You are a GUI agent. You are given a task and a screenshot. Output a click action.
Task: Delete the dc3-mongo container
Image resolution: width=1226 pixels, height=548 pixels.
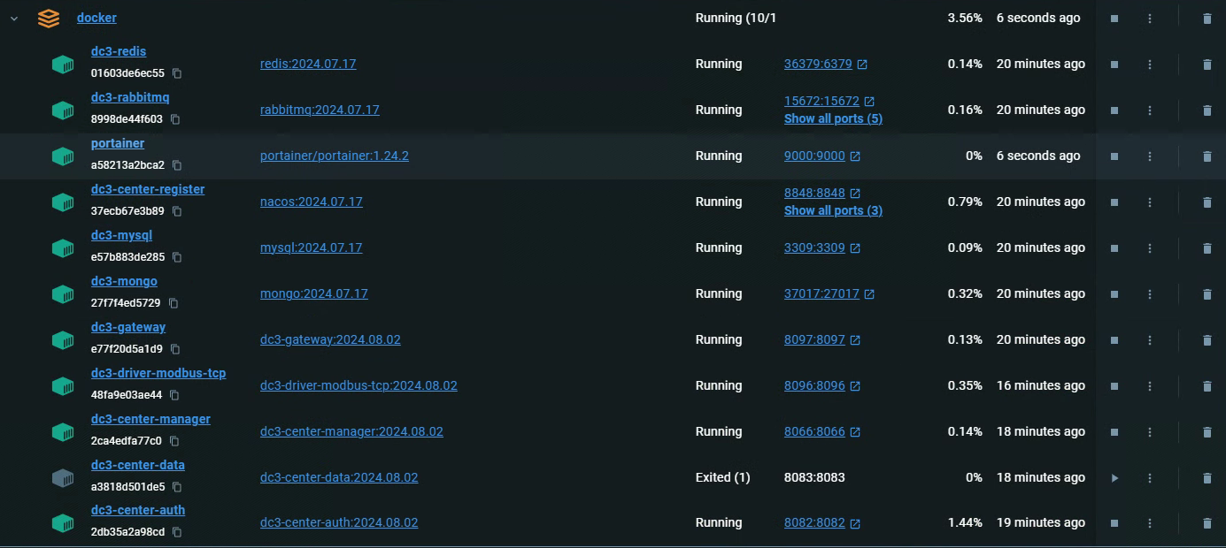click(x=1207, y=294)
